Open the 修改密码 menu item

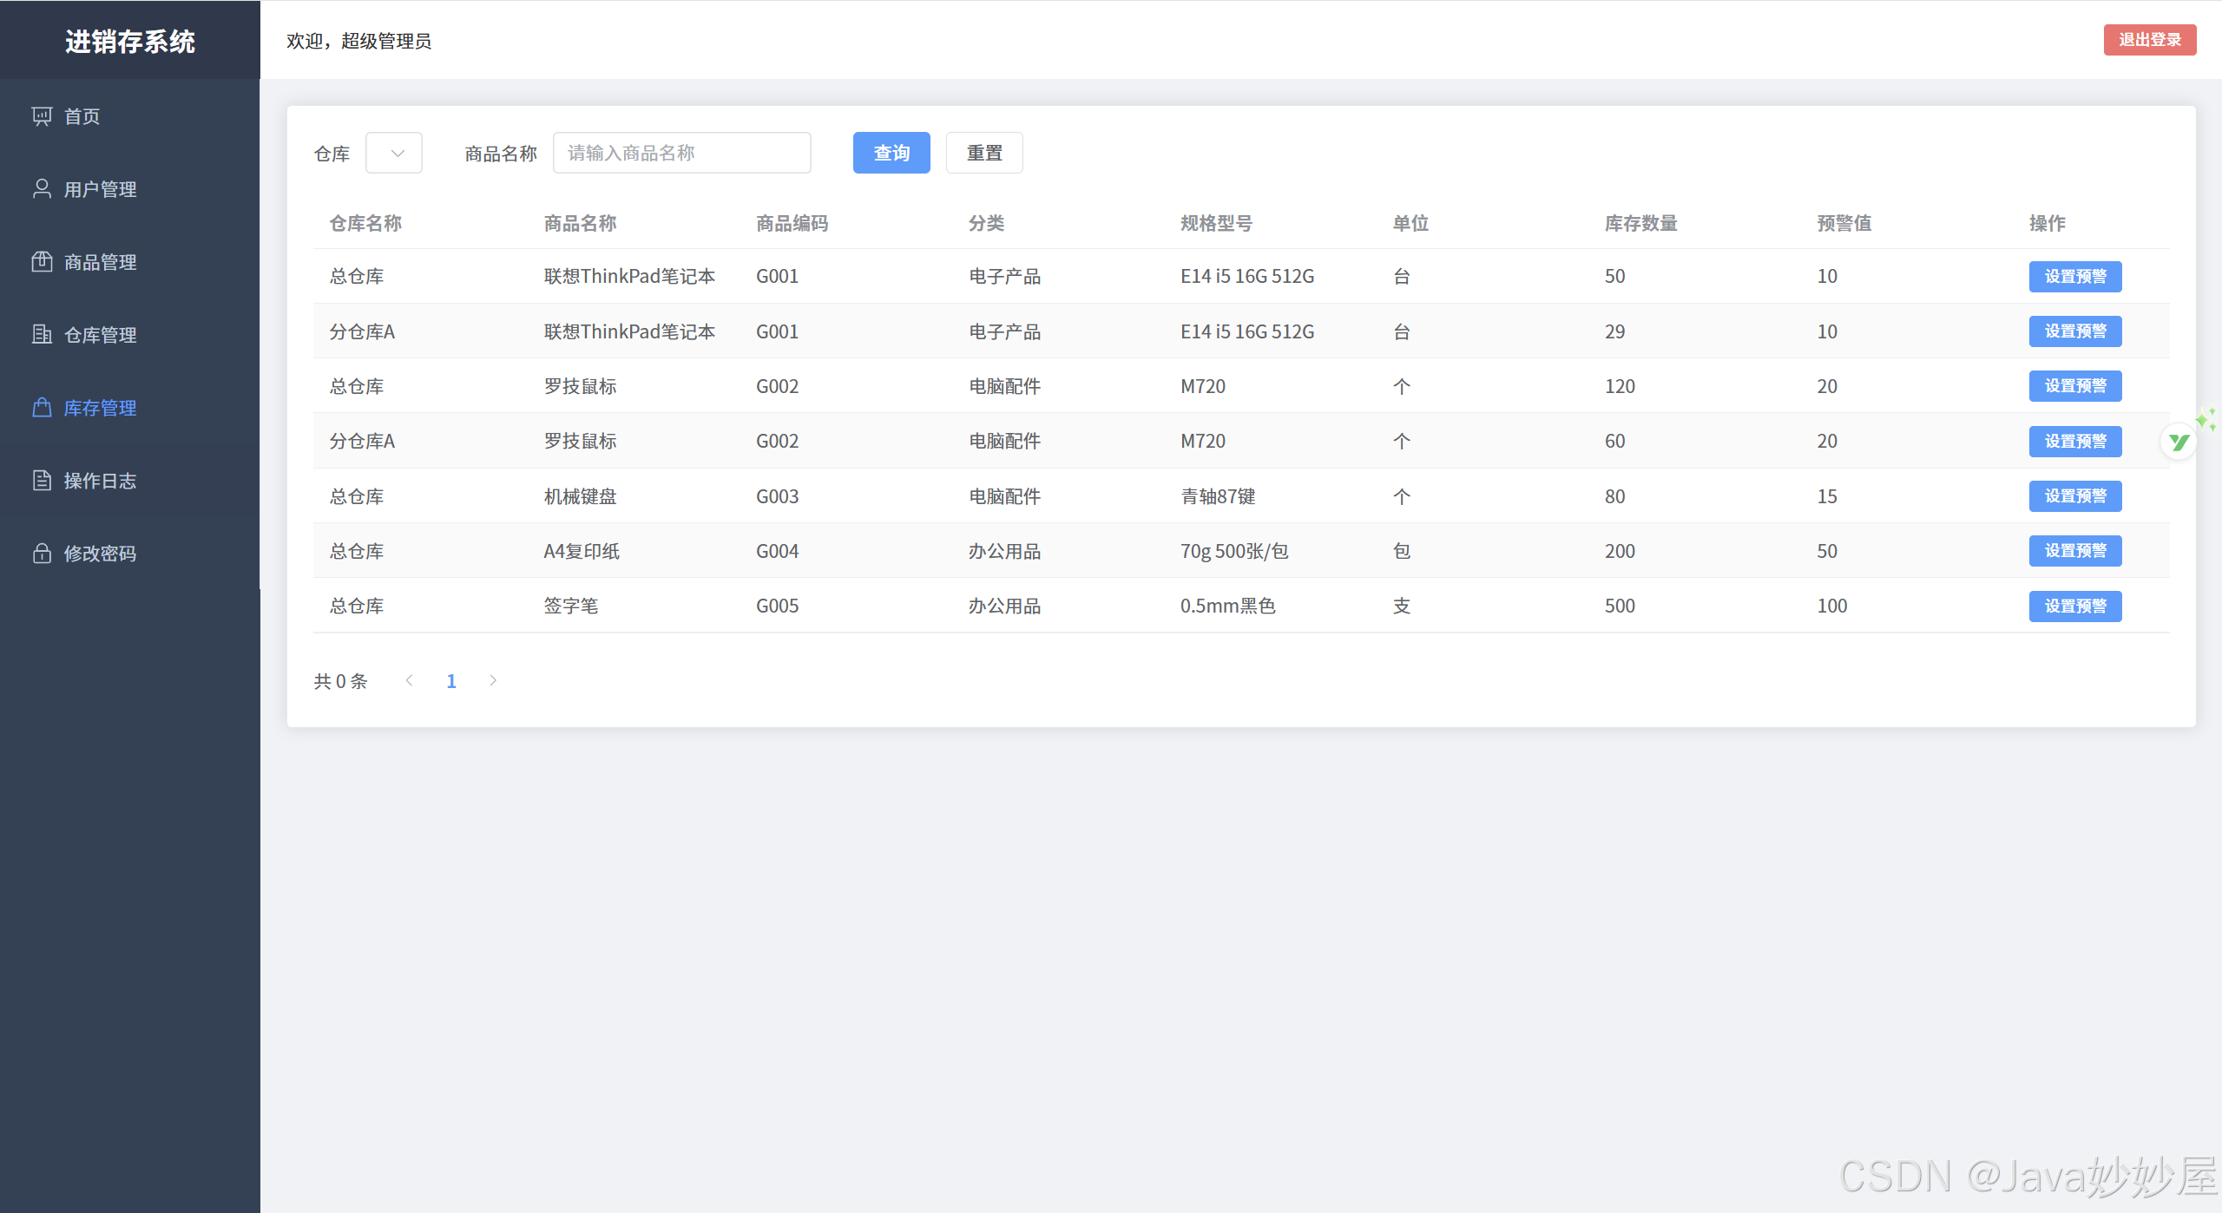(x=130, y=554)
